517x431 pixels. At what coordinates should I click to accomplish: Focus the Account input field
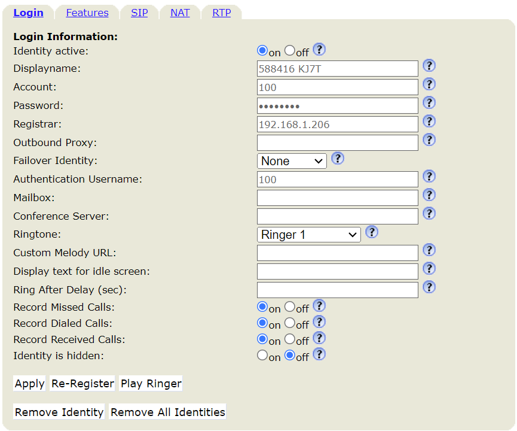point(337,87)
